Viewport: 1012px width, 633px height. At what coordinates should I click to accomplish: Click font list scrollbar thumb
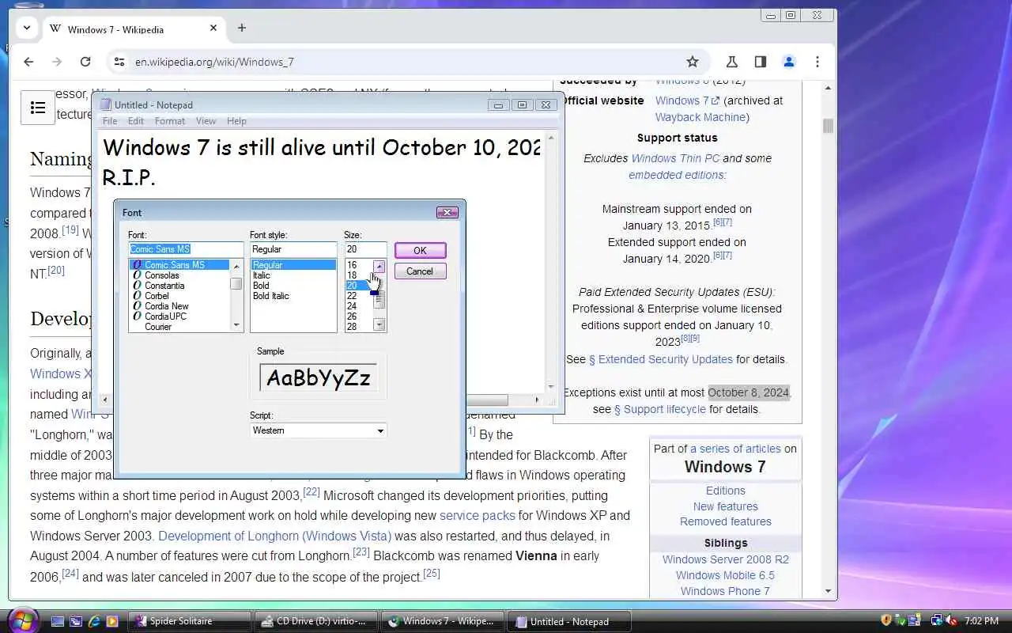[236, 283]
